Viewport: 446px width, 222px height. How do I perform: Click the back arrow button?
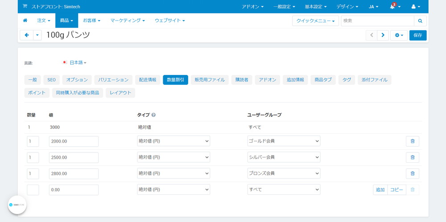click(x=27, y=35)
